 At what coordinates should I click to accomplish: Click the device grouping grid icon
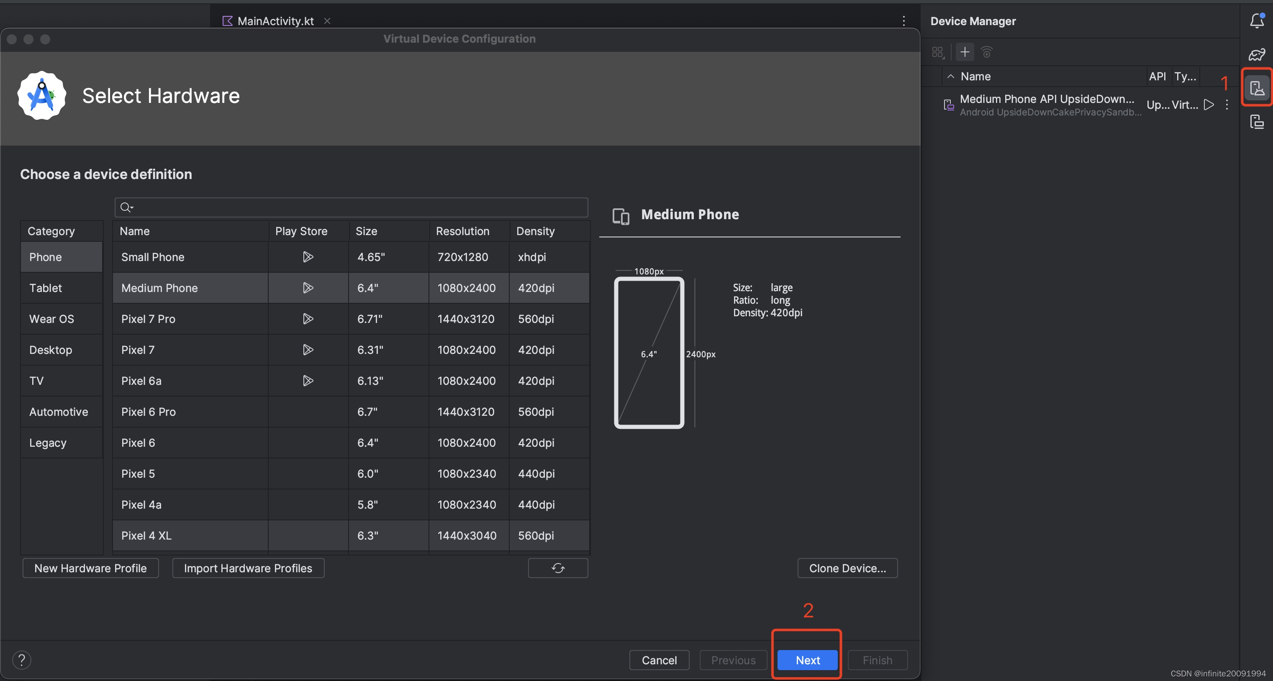pyautogui.click(x=938, y=52)
